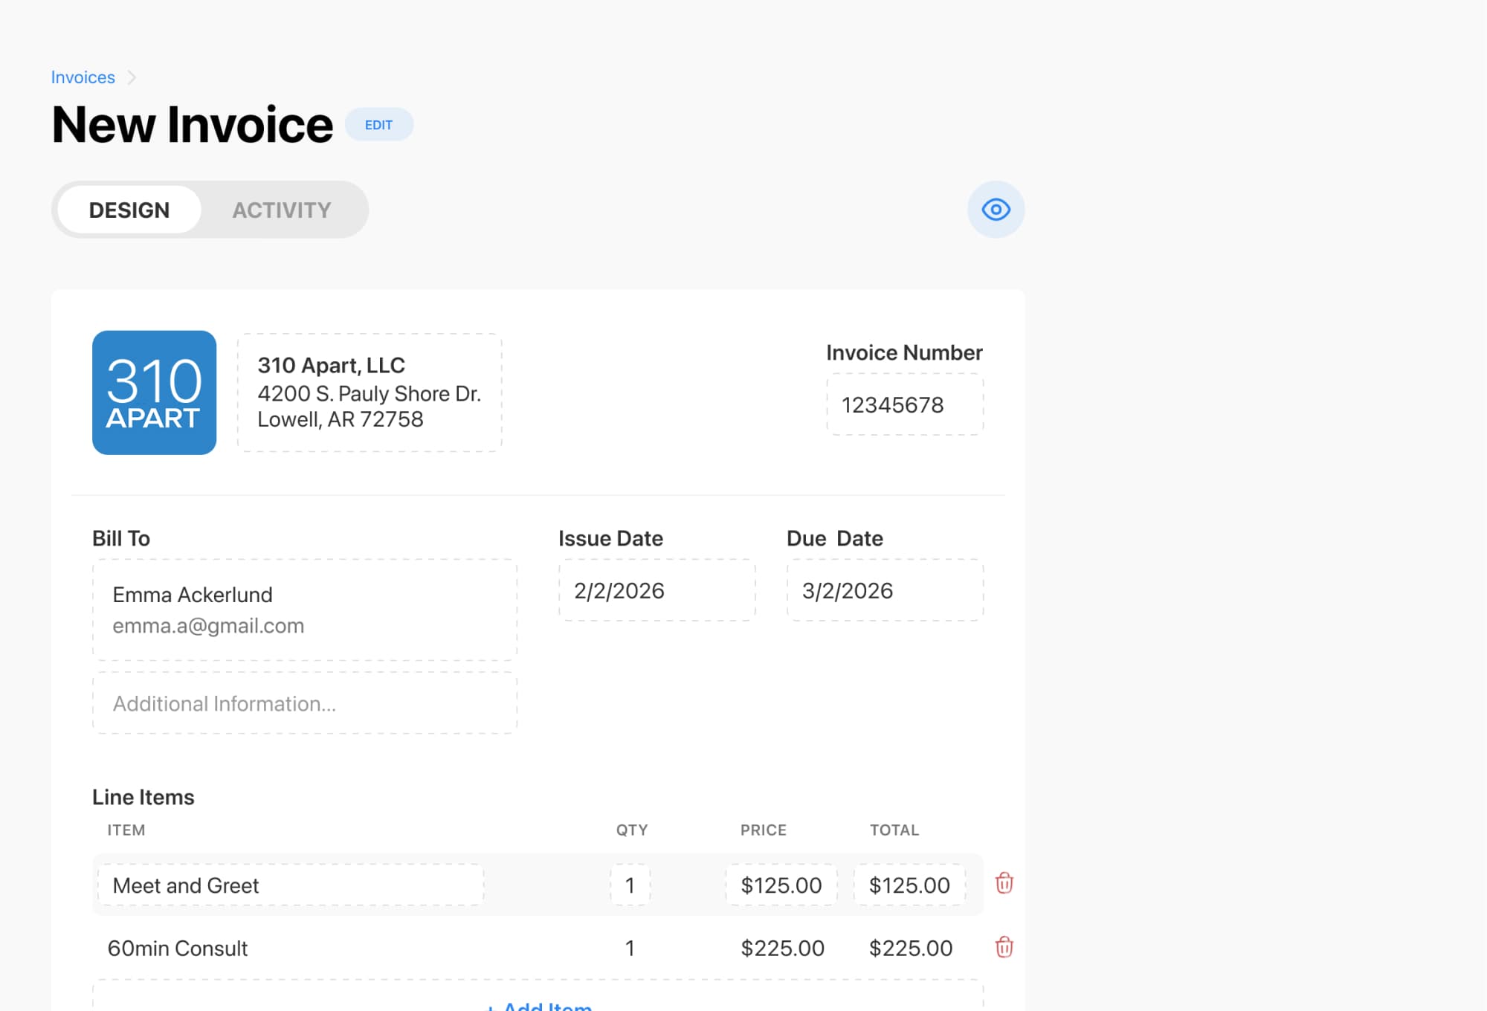Switch to the ACTIVITY tab
The width and height of the screenshot is (1487, 1011).
click(281, 210)
